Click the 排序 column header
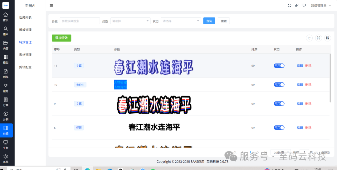Image resolution: width=337 pixels, height=170 pixels. click(254, 49)
